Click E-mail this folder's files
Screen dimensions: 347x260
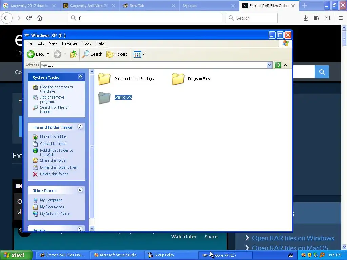tap(58, 167)
